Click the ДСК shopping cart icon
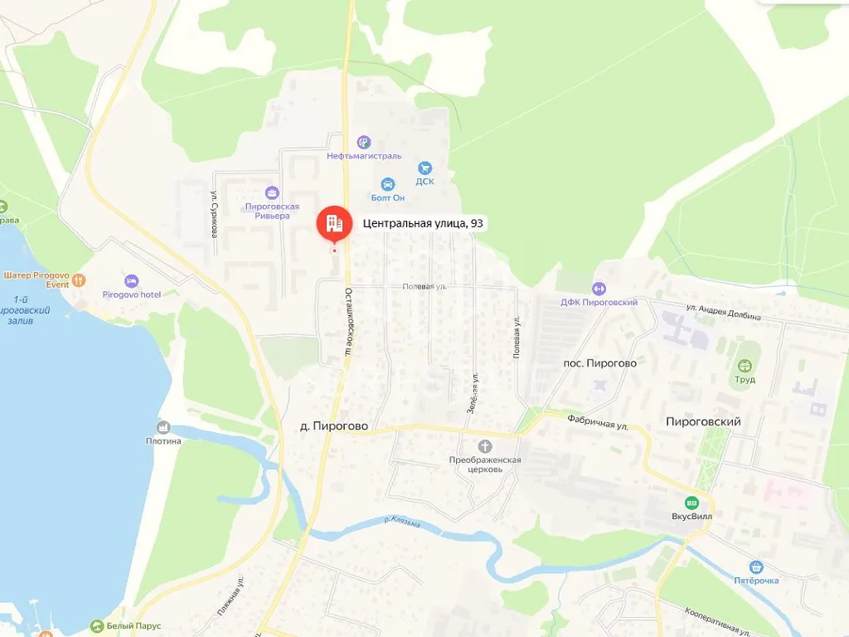The width and height of the screenshot is (849, 637). pyautogui.click(x=425, y=168)
